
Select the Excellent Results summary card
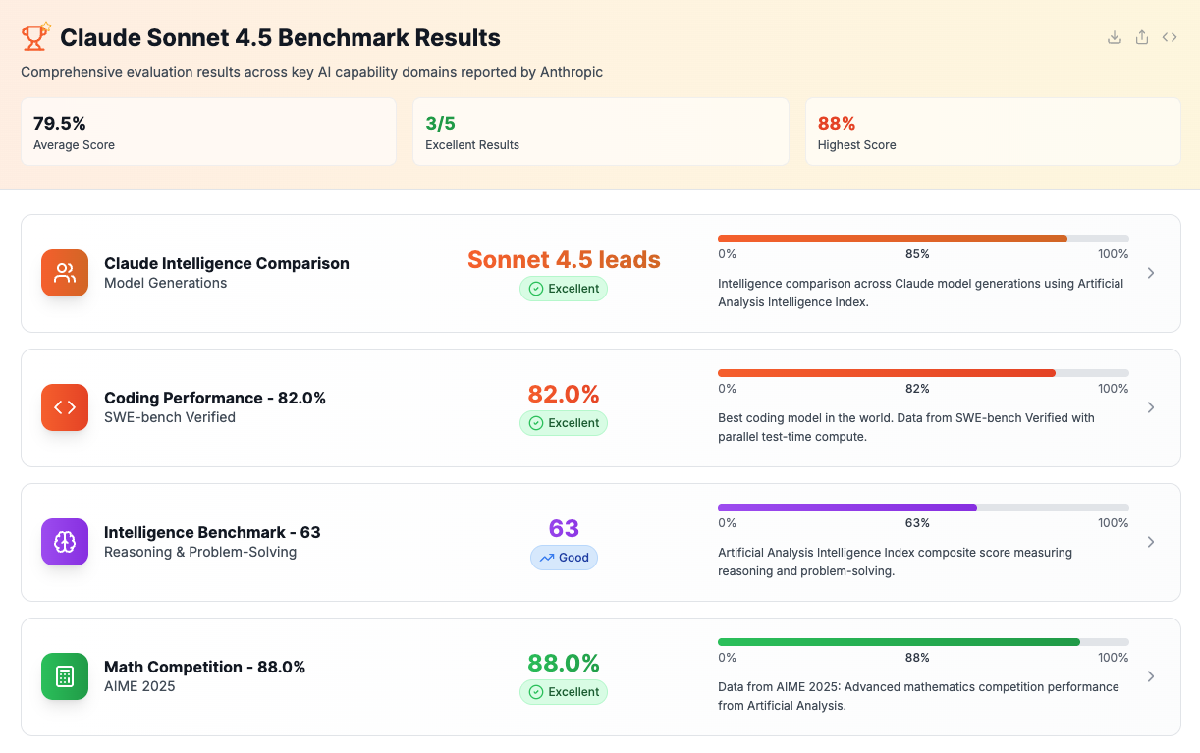click(600, 132)
